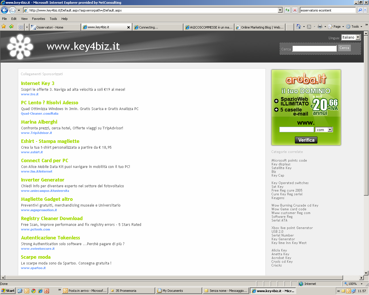The width and height of the screenshot is (369, 295).
Task: Switch to '35 Promemoria' taskbar window
Action: click(x=132, y=291)
